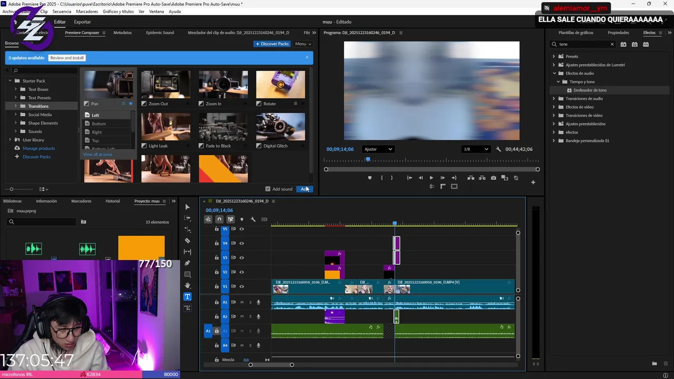Image resolution: width=674 pixels, height=379 pixels.
Task: Export frame with camera icon
Action: (493, 178)
